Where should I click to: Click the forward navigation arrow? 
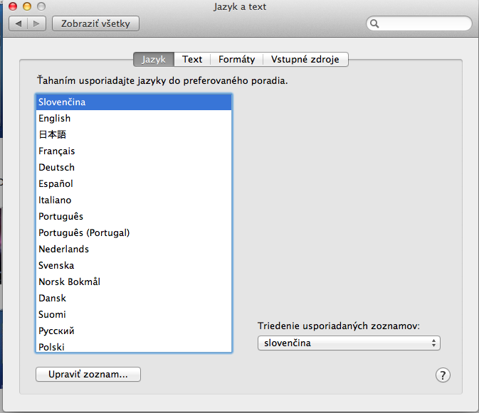point(37,23)
